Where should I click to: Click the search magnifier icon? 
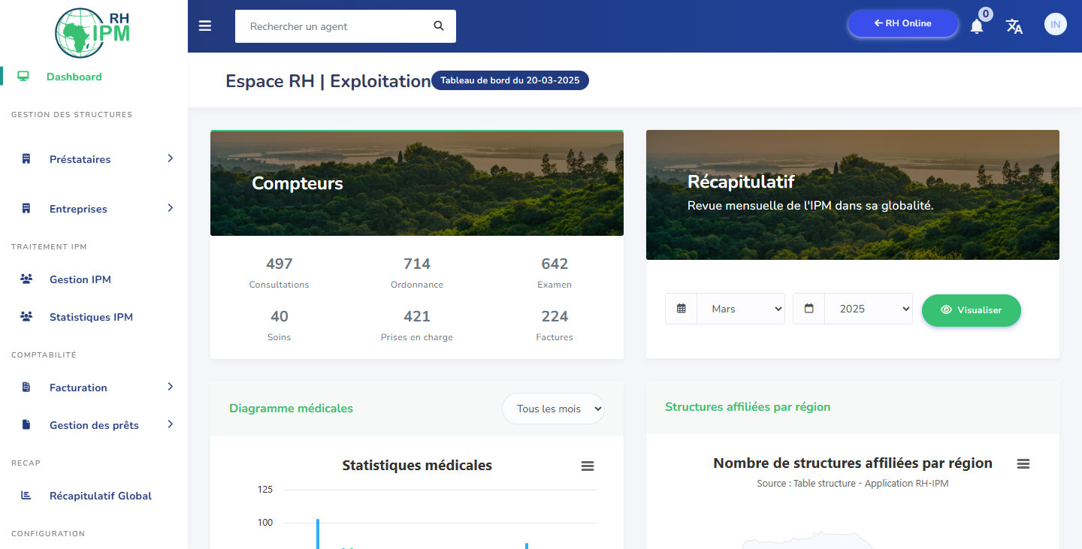438,26
